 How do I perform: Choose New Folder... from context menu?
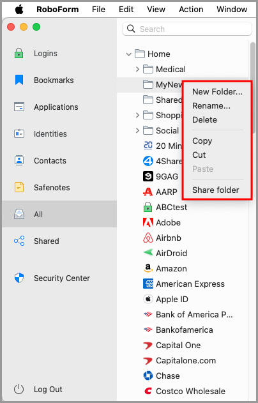tap(217, 92)
